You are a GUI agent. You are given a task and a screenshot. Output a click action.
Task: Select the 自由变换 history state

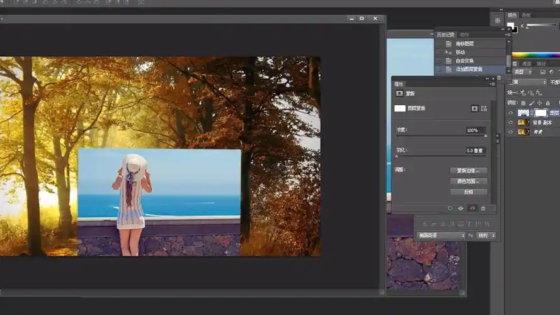tap(465, 60)
